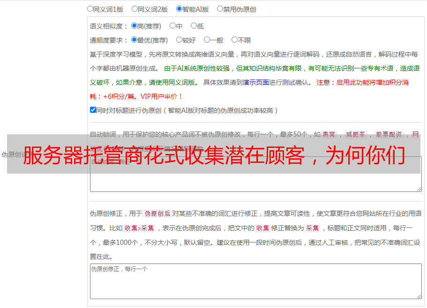427x308 pixels.
Task: Click the 燕窝 example keyword
Action: pos(329,134)
